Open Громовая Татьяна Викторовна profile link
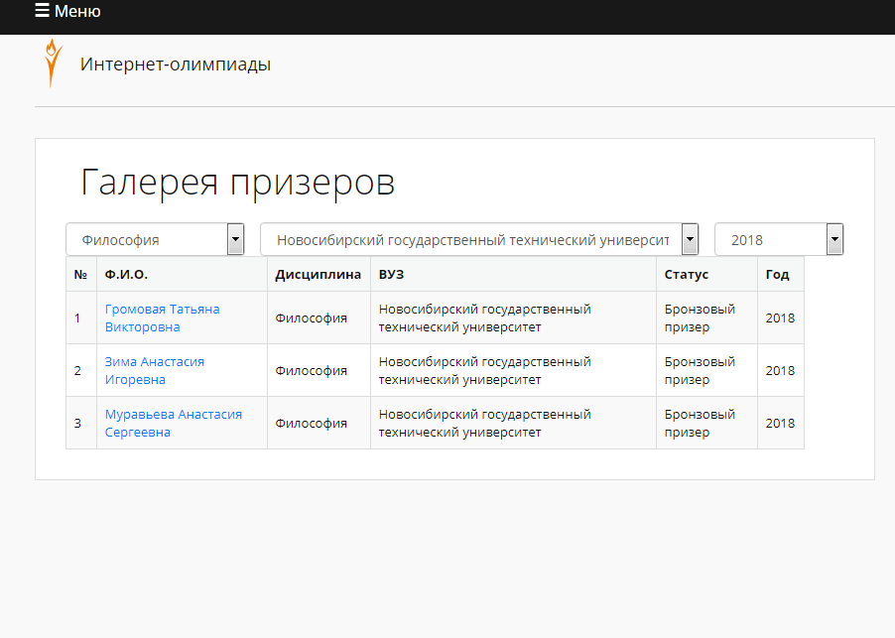Viewport: 895px width, 638px height. 162,318
